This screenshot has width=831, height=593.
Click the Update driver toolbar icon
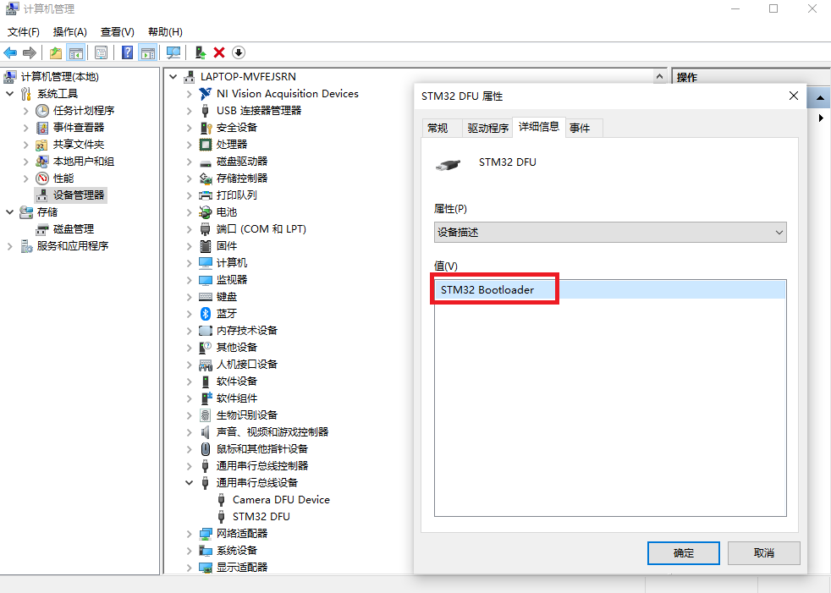201,52
